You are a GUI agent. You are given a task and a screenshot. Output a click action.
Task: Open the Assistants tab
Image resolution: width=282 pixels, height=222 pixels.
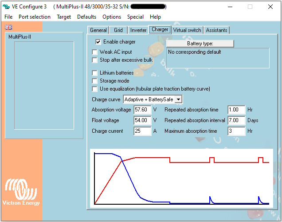[x=216, y=30]
